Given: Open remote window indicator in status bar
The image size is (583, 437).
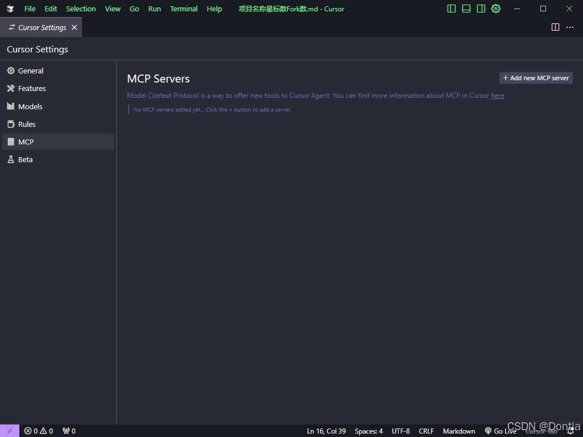Looking at the screenshot, I should 10,431.
